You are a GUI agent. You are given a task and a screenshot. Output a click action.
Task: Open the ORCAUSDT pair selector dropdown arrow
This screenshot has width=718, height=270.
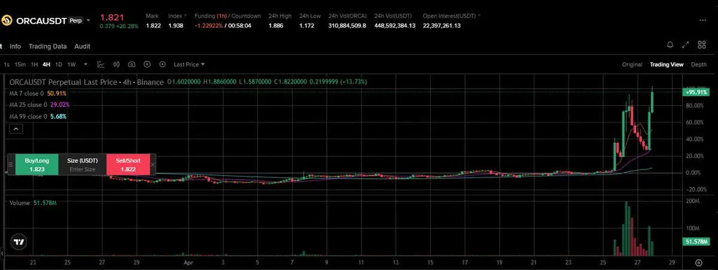click(89, 20)
